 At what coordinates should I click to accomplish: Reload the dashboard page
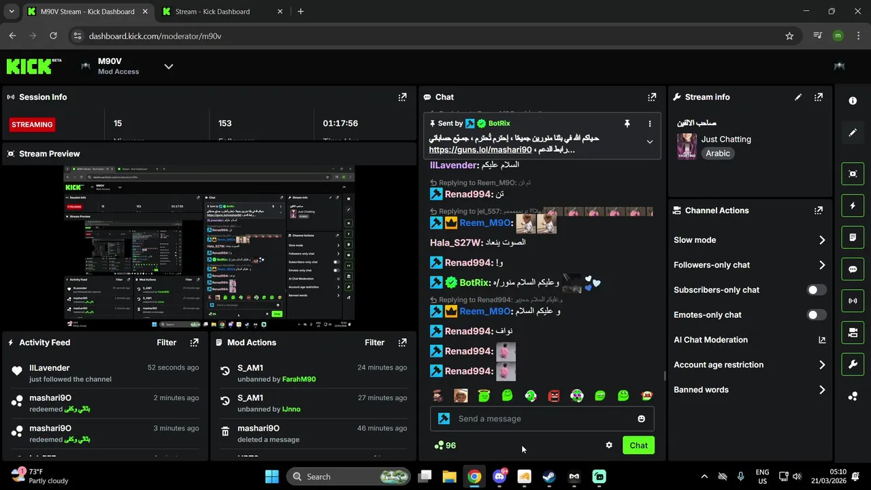click(x=54, y=36)
